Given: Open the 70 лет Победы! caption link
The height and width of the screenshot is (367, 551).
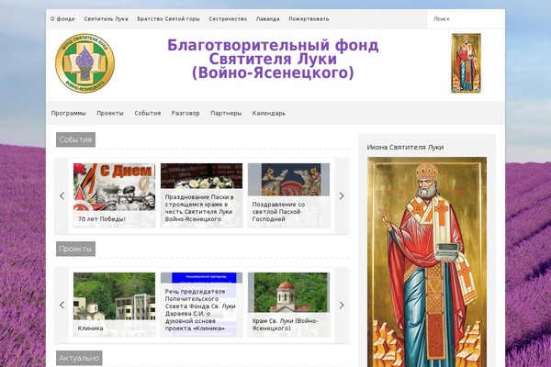Looking at the screenshot, I should tap(102, 218).
